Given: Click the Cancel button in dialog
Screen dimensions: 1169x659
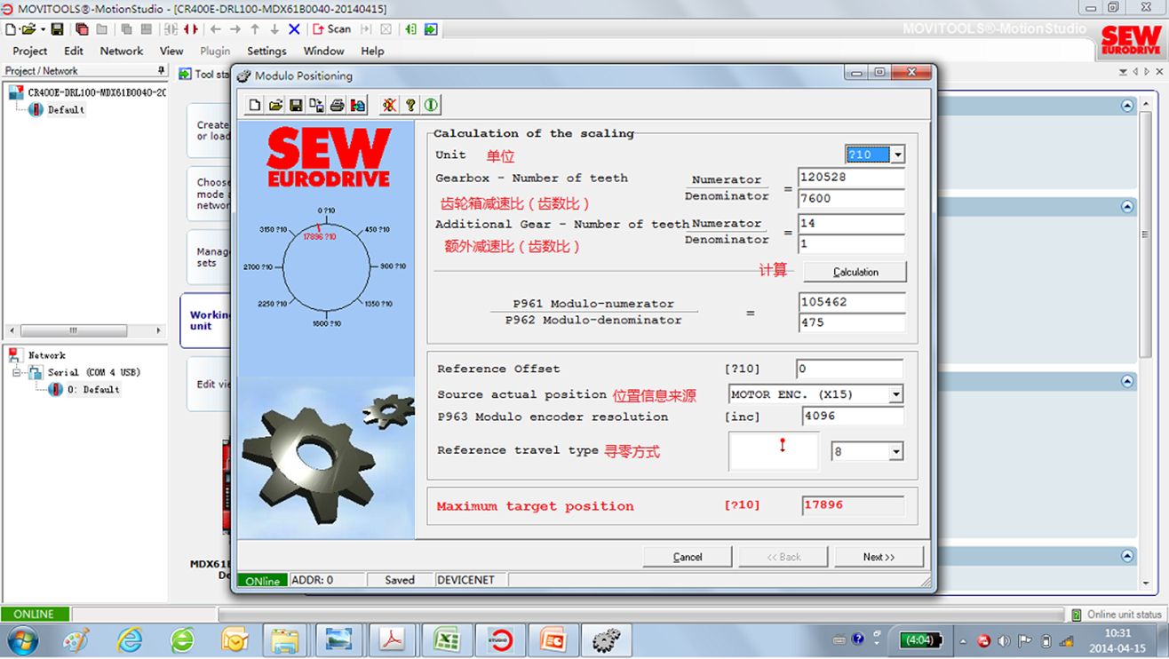Looking at the screenshot, I should (688, 557).
